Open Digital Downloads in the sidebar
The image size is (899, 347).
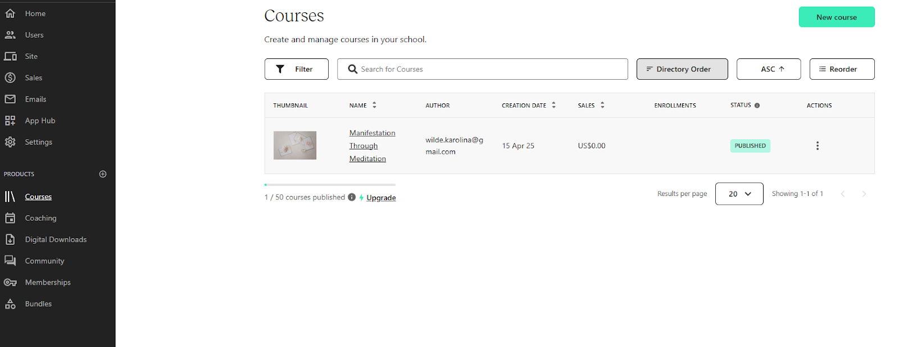point(56,240)
